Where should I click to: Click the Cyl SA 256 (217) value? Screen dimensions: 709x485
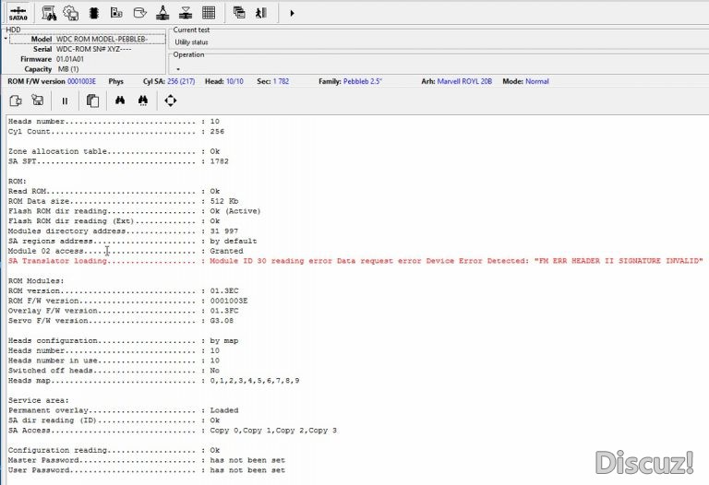[181, 81]
